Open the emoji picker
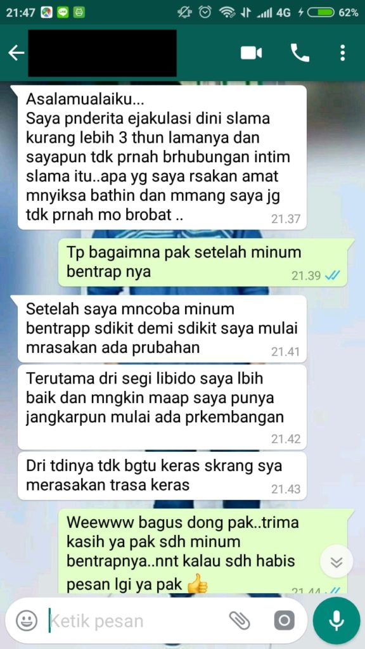The height and width of the screenshot is (649, 365). 27,620
